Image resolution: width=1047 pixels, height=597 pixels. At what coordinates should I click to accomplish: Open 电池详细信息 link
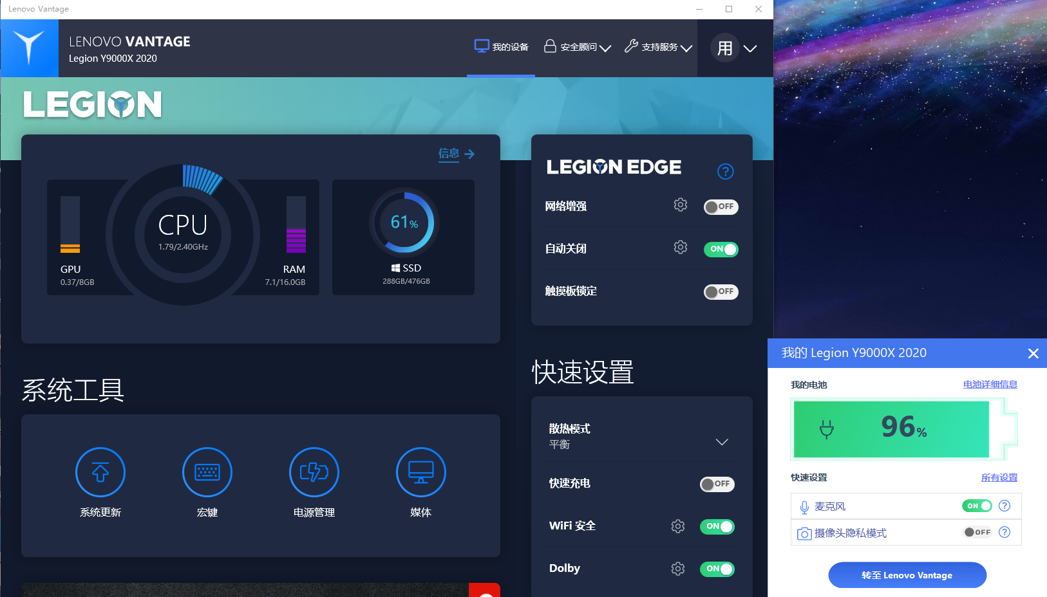(x=990, y=384)
